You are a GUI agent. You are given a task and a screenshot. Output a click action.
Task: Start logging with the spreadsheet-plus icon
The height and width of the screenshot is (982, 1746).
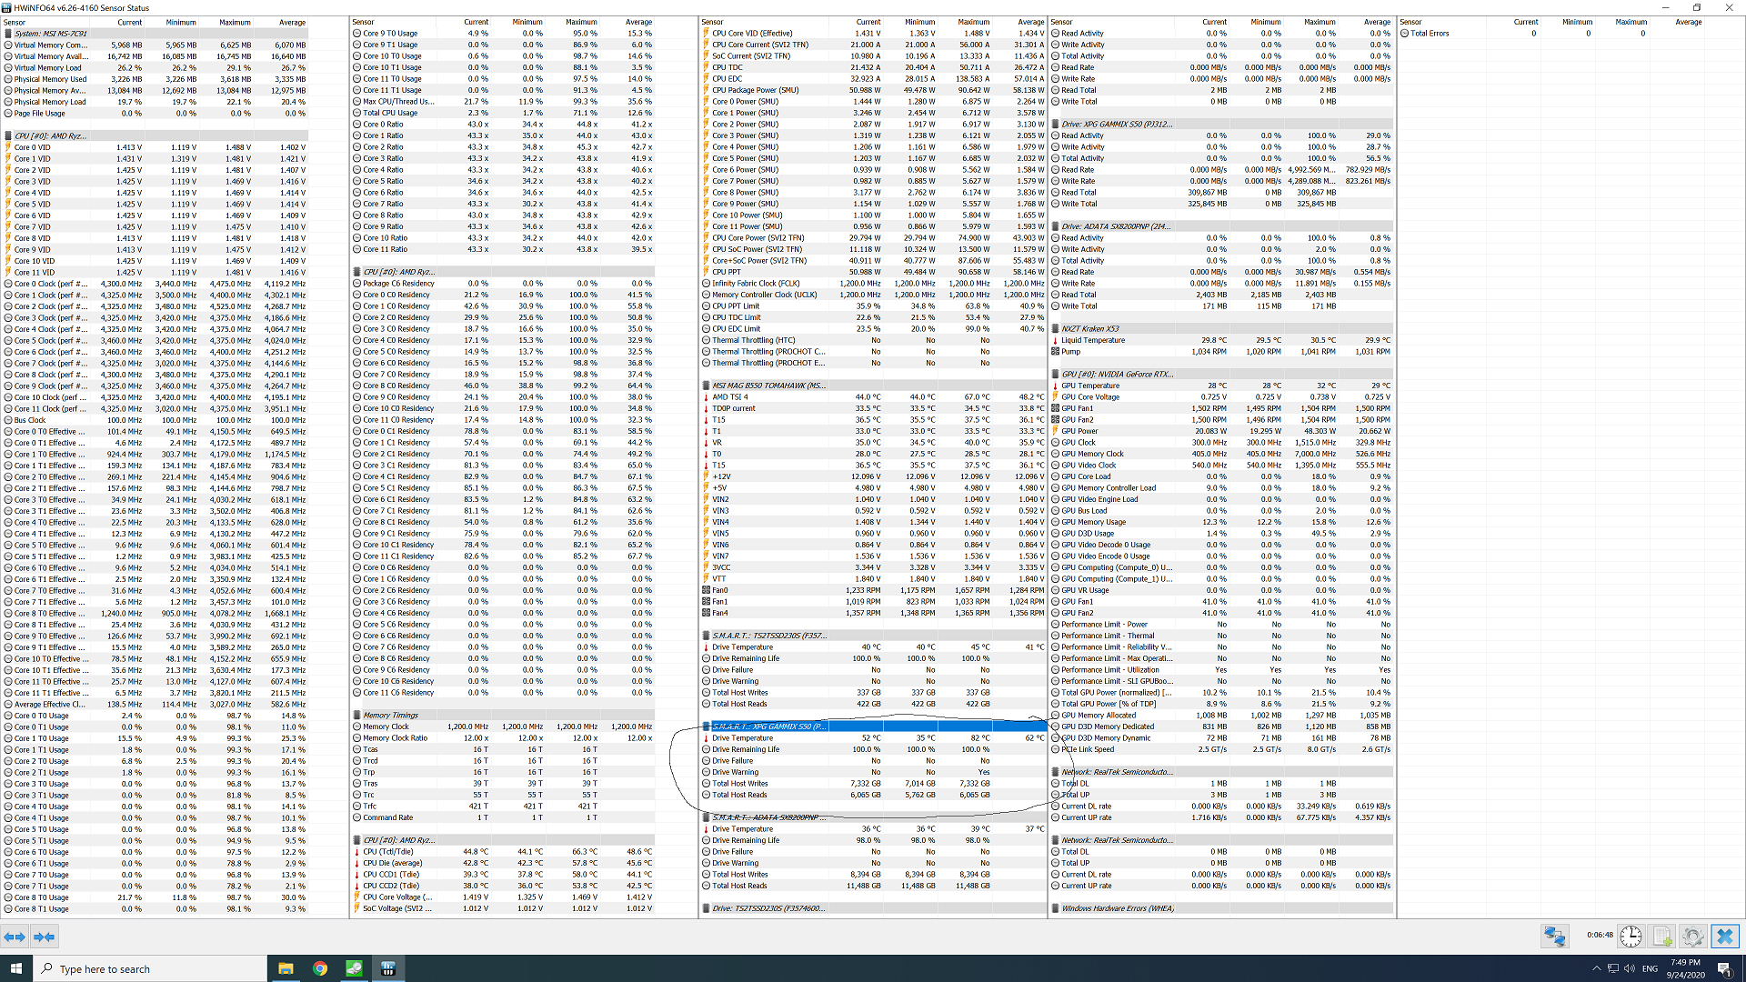pyautogui.click(x=1662, y=936)
